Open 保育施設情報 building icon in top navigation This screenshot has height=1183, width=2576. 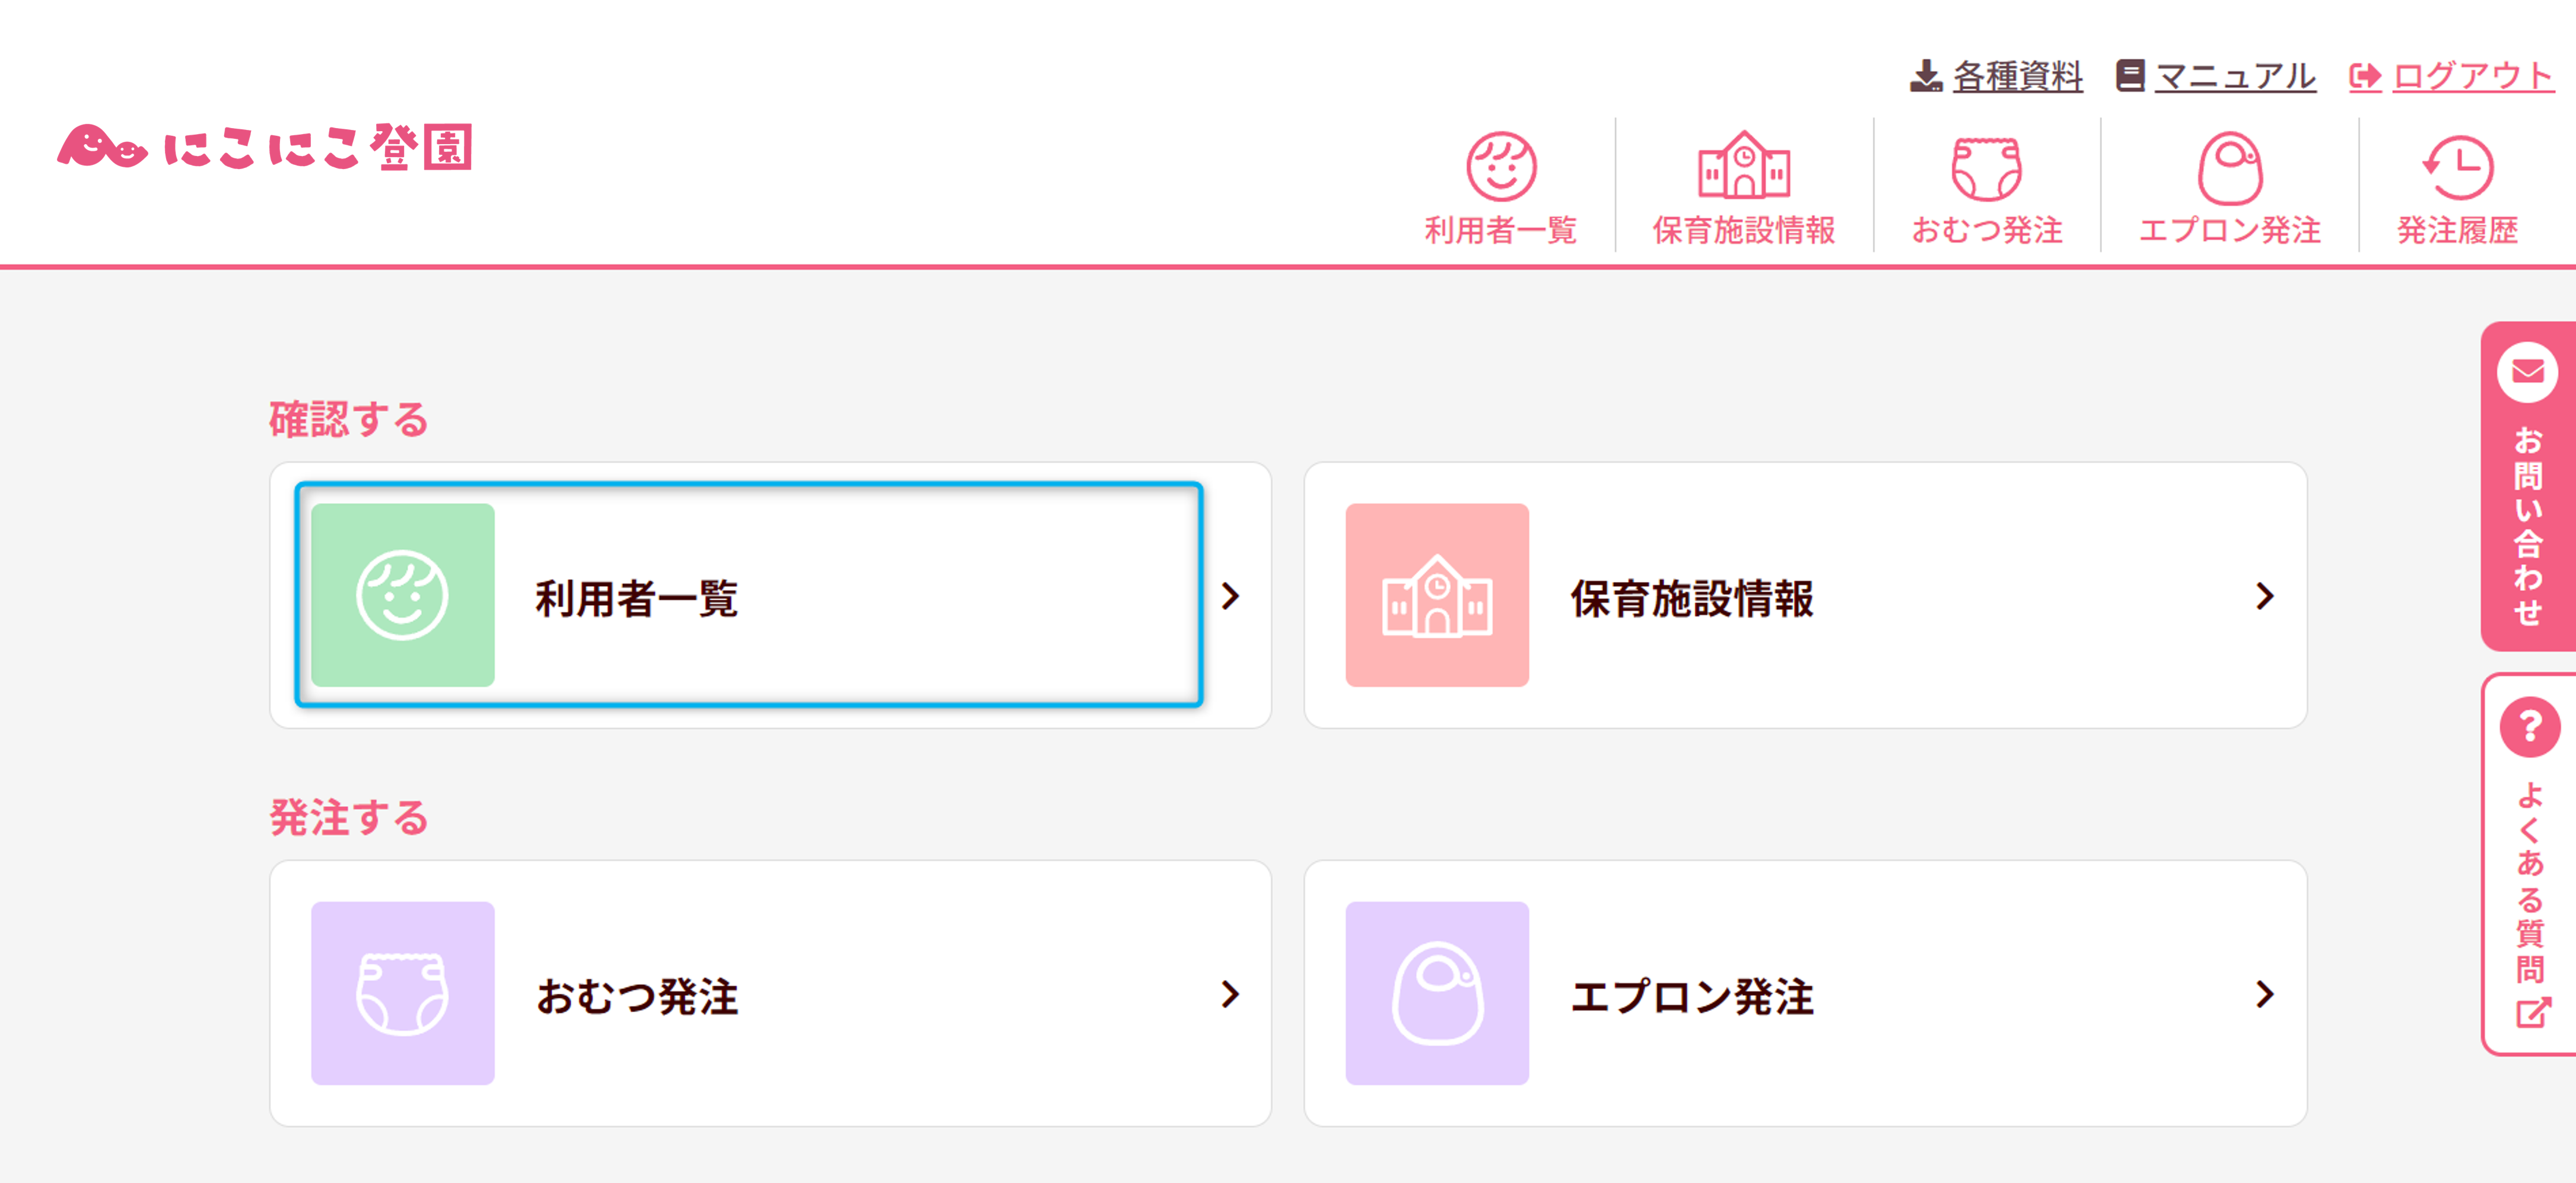click(1743, 166)
